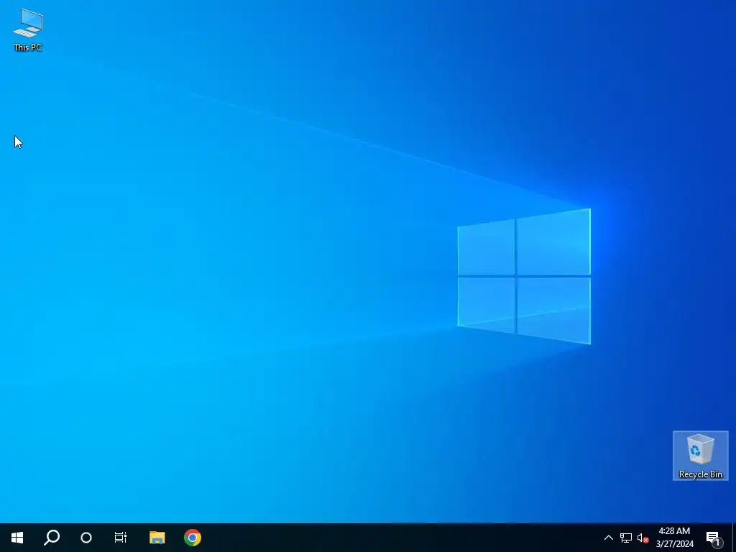Open Action Center notifications icon
The height and width of the screenshot is (552, 736).
click(714, 538)
